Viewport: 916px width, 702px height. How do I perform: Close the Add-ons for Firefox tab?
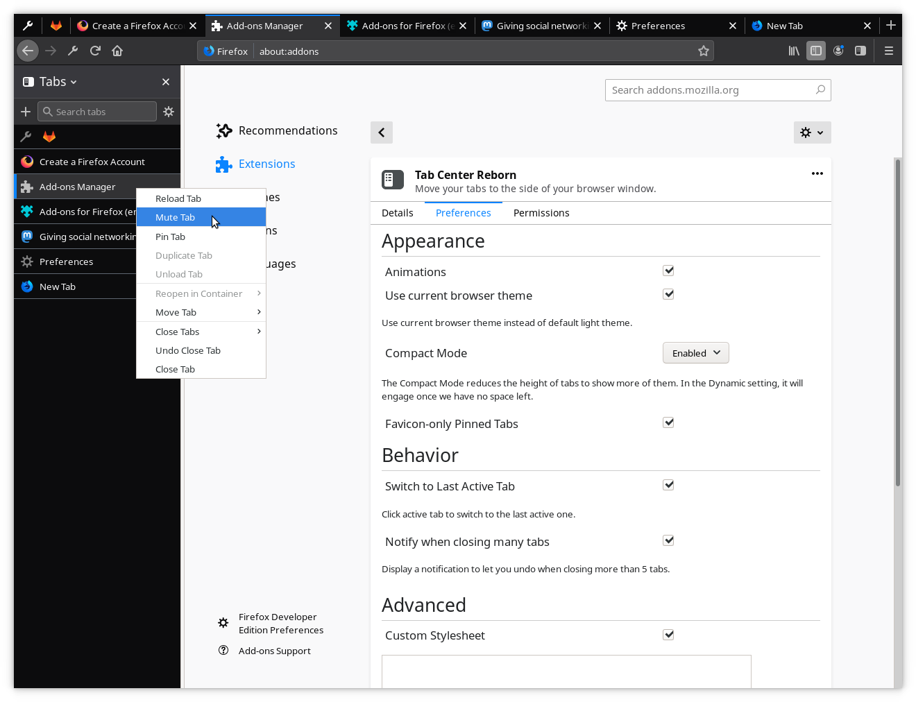463,26
